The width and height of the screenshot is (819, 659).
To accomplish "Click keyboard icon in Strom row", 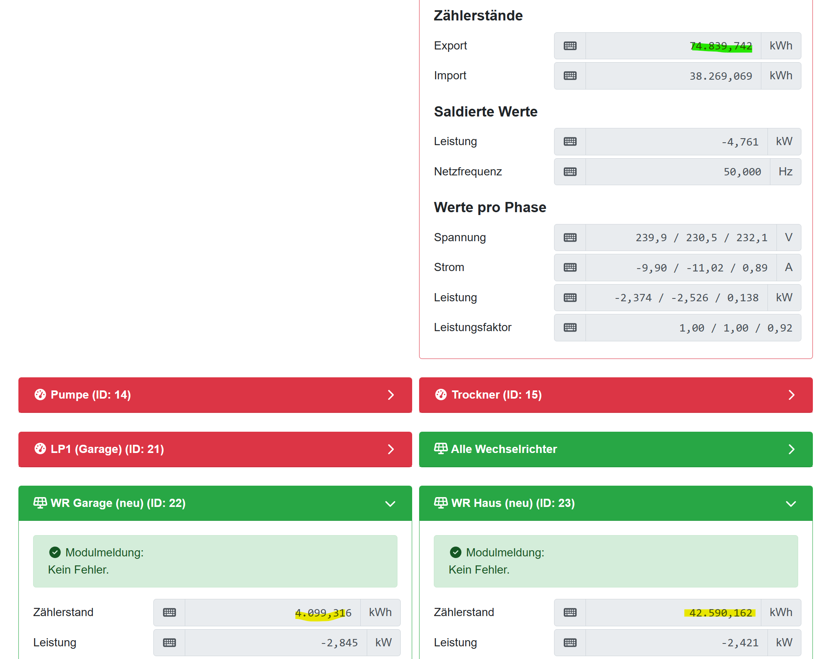I will tap(570, 267).
